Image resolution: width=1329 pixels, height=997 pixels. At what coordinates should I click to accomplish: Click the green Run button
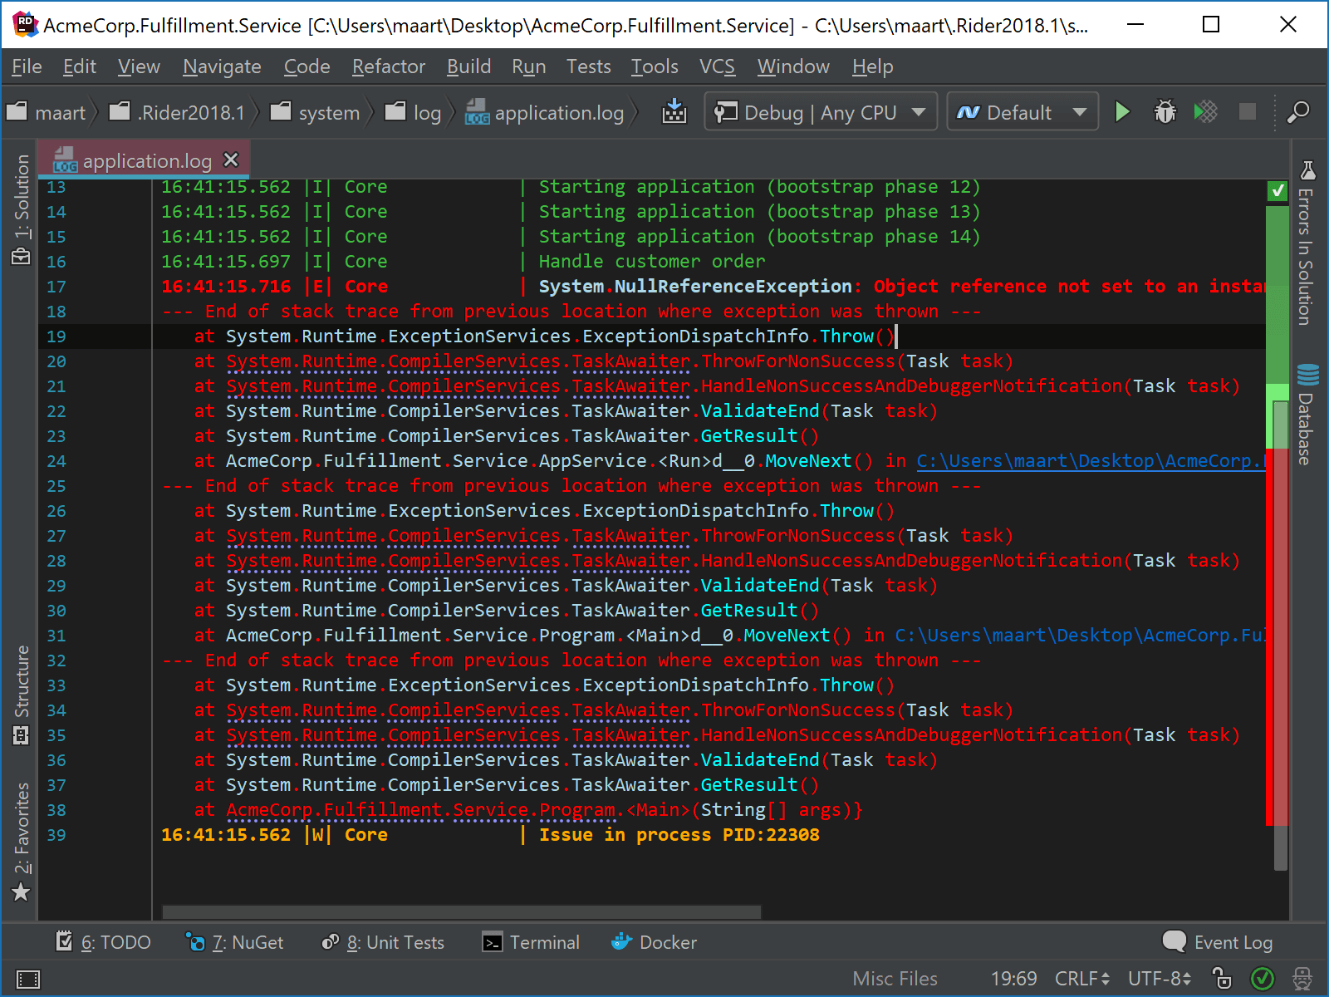1122,111
